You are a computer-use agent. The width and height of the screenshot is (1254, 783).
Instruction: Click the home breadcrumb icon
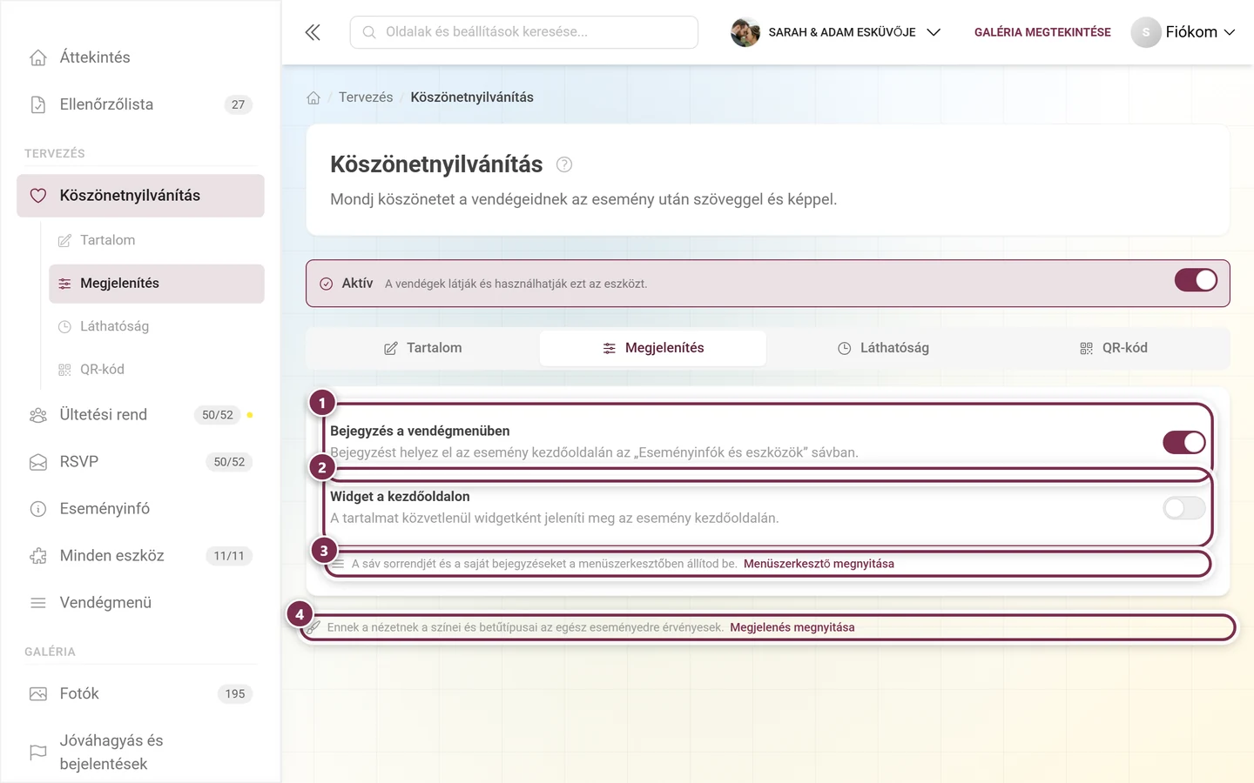(x=313, y=97)
